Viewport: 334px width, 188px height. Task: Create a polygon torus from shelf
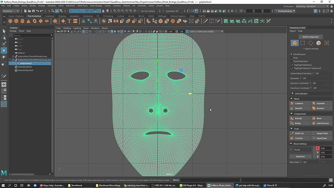tap(35, 21)
